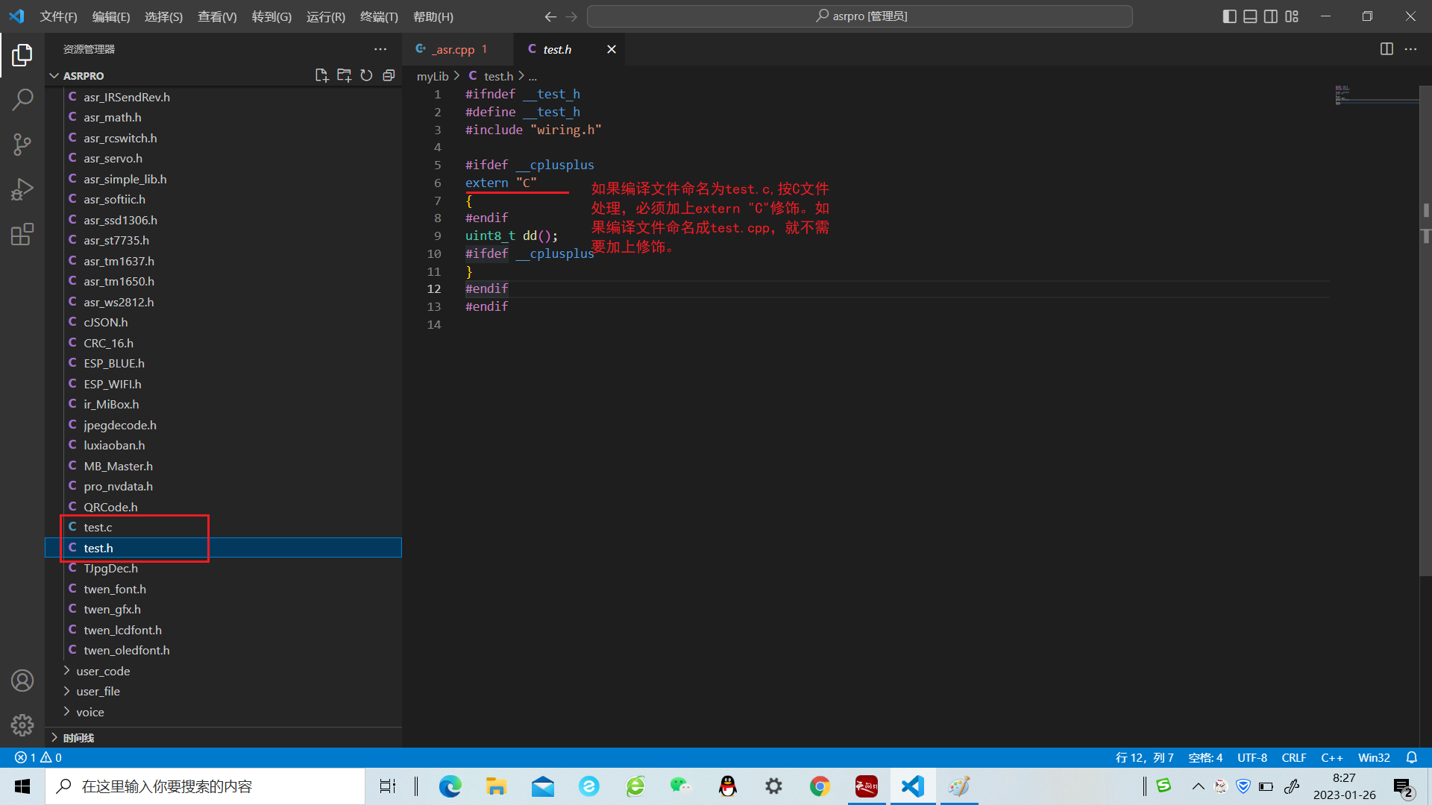
Task: Open Source Control view icon
Action: pos(22,144)
